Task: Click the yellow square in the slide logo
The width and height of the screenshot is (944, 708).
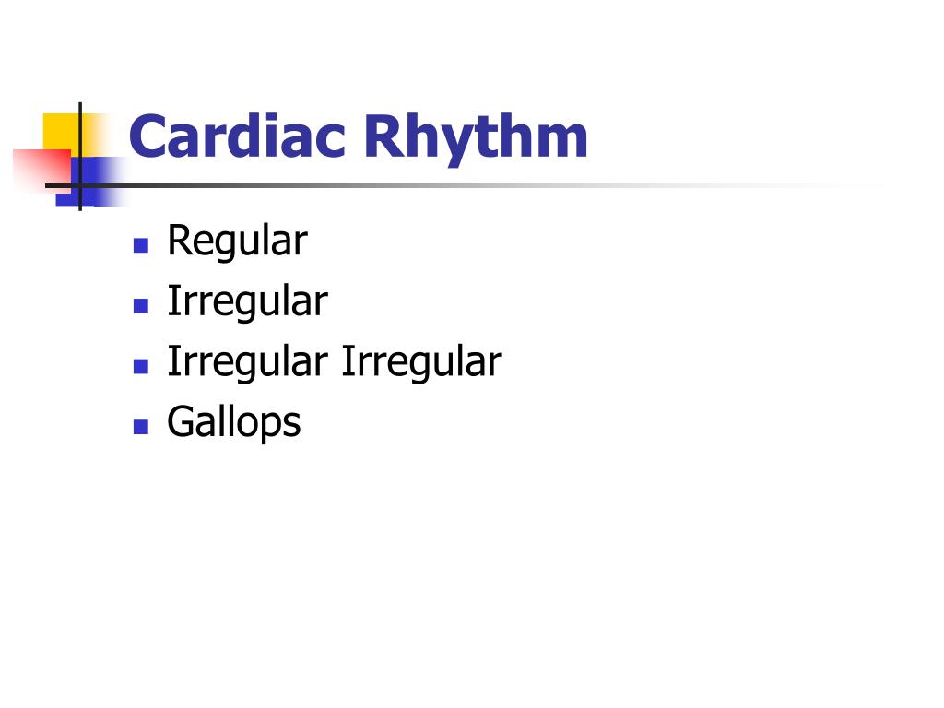Action: [62, 131]
